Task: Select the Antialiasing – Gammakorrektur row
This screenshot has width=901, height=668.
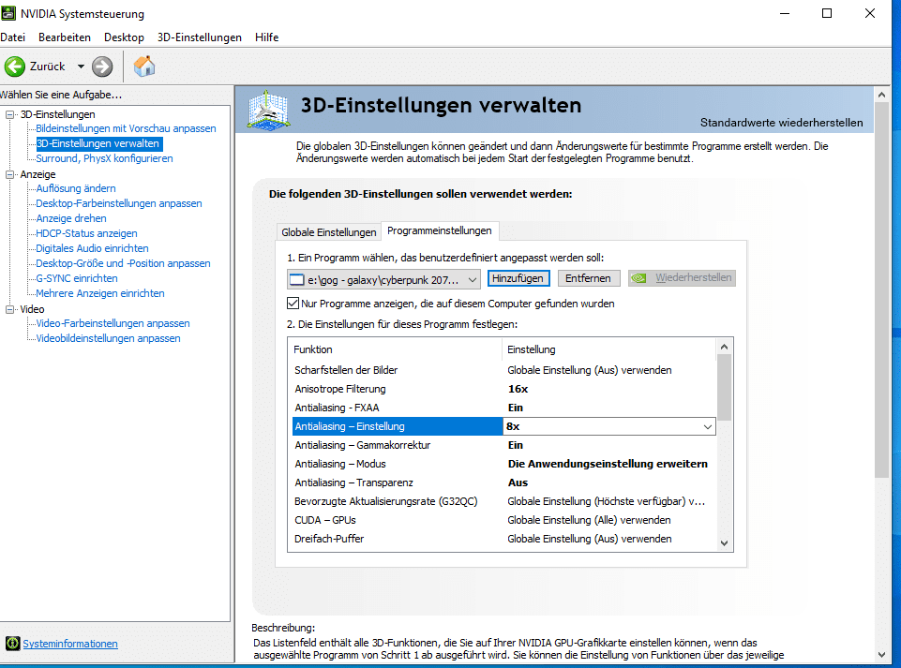Action: (x=503, y=445)
